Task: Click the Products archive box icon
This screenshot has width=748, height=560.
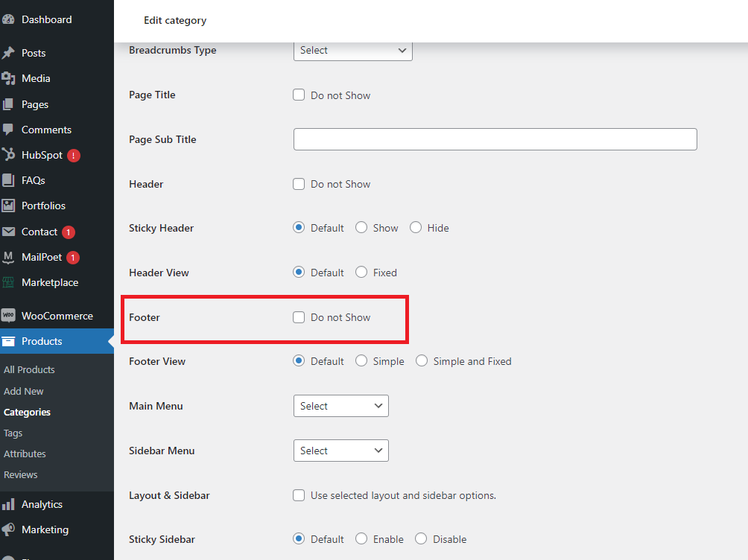Action: point(8,341)
